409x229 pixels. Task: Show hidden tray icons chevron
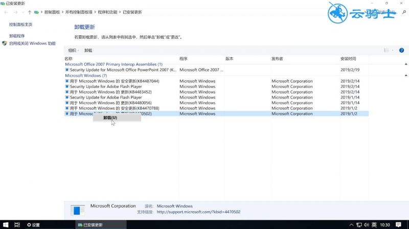click(351, 225)
